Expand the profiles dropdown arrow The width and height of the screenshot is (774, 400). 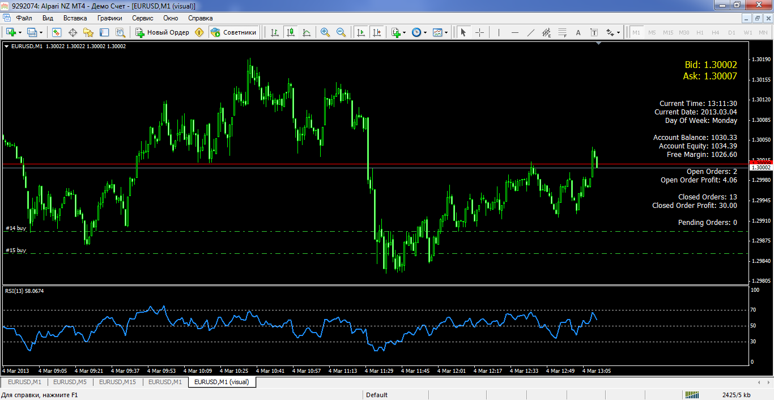(41, 32)
